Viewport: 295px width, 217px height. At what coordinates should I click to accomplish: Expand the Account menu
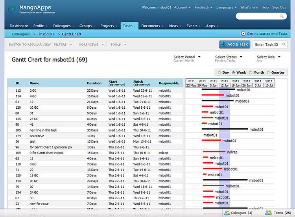[x=182, y=7]
